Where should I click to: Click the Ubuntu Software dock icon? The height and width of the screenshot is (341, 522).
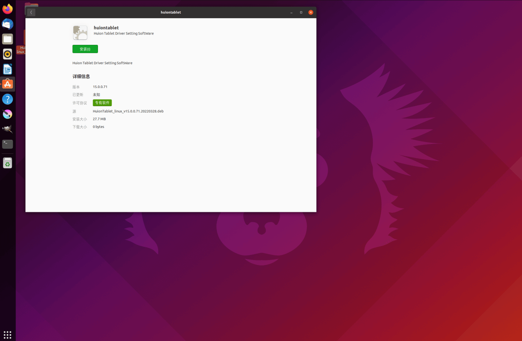7,84
